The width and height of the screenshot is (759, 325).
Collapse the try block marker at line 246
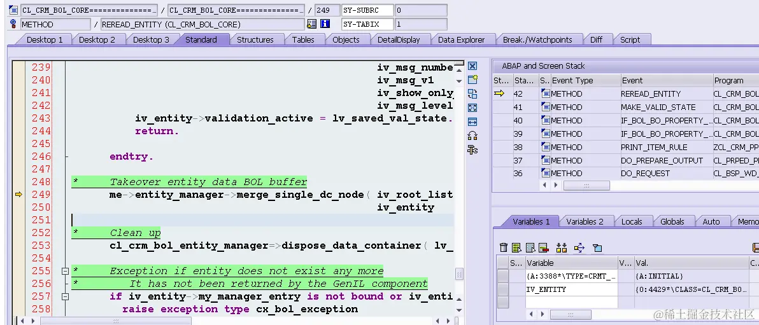(66, 156)
